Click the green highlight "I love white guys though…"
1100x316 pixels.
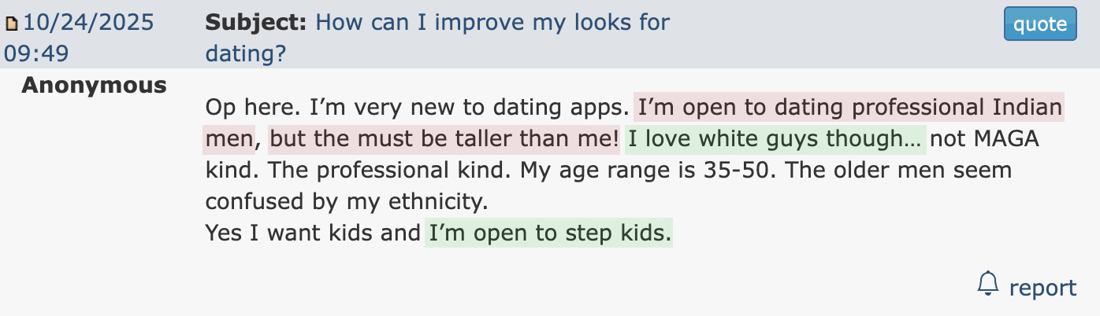(775, 139)
